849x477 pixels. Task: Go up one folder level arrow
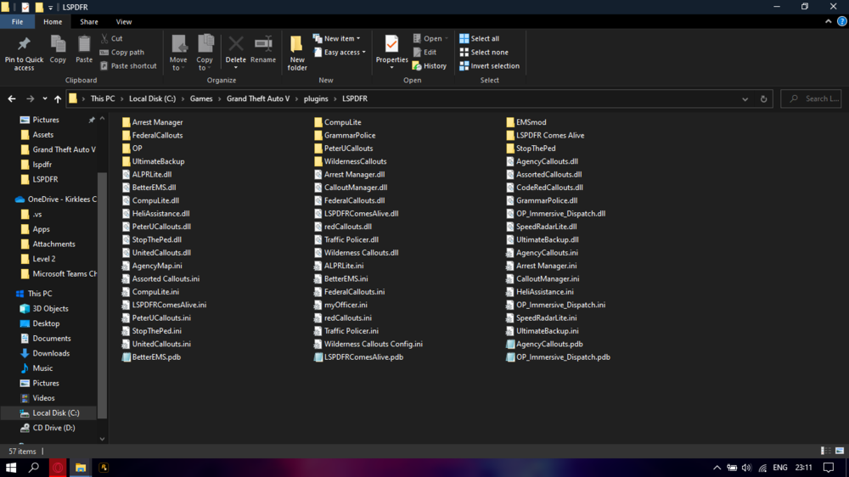pyautogui.click(x=58, y=98)
